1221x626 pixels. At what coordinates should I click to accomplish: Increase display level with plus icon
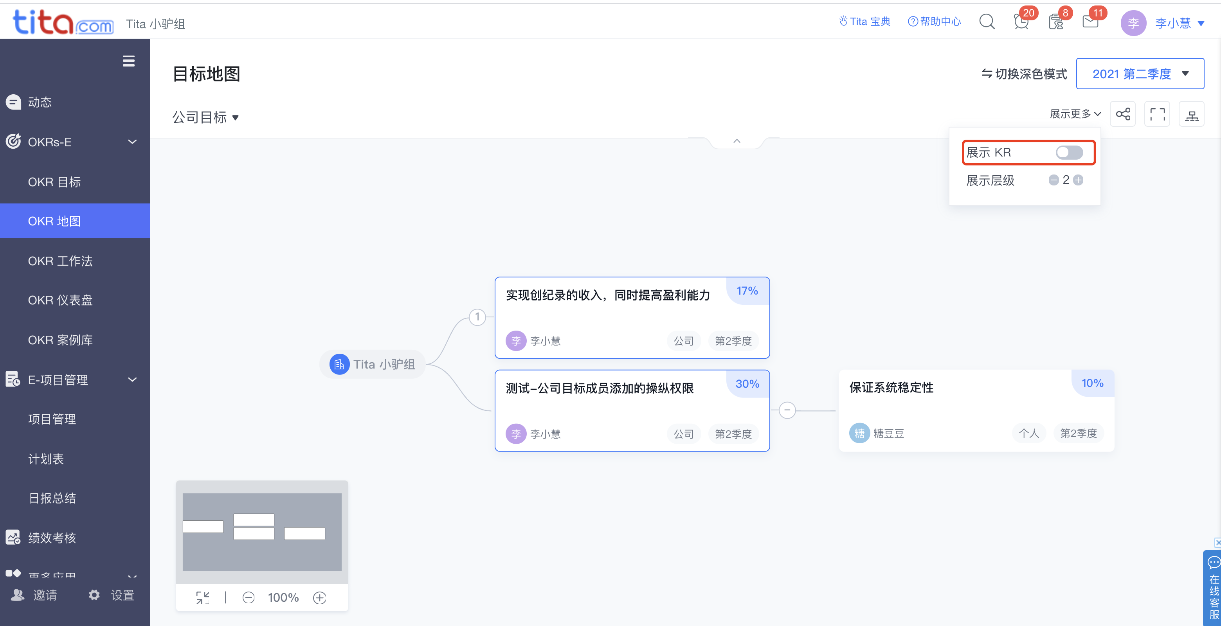pos(1078,180)
